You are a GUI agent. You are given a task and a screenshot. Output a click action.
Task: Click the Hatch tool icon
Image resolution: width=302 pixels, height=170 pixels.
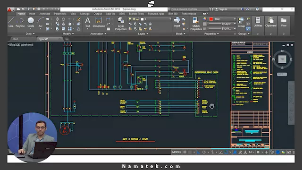coord(48,29)
